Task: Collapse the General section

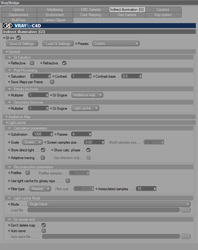Action: point(7,52)
